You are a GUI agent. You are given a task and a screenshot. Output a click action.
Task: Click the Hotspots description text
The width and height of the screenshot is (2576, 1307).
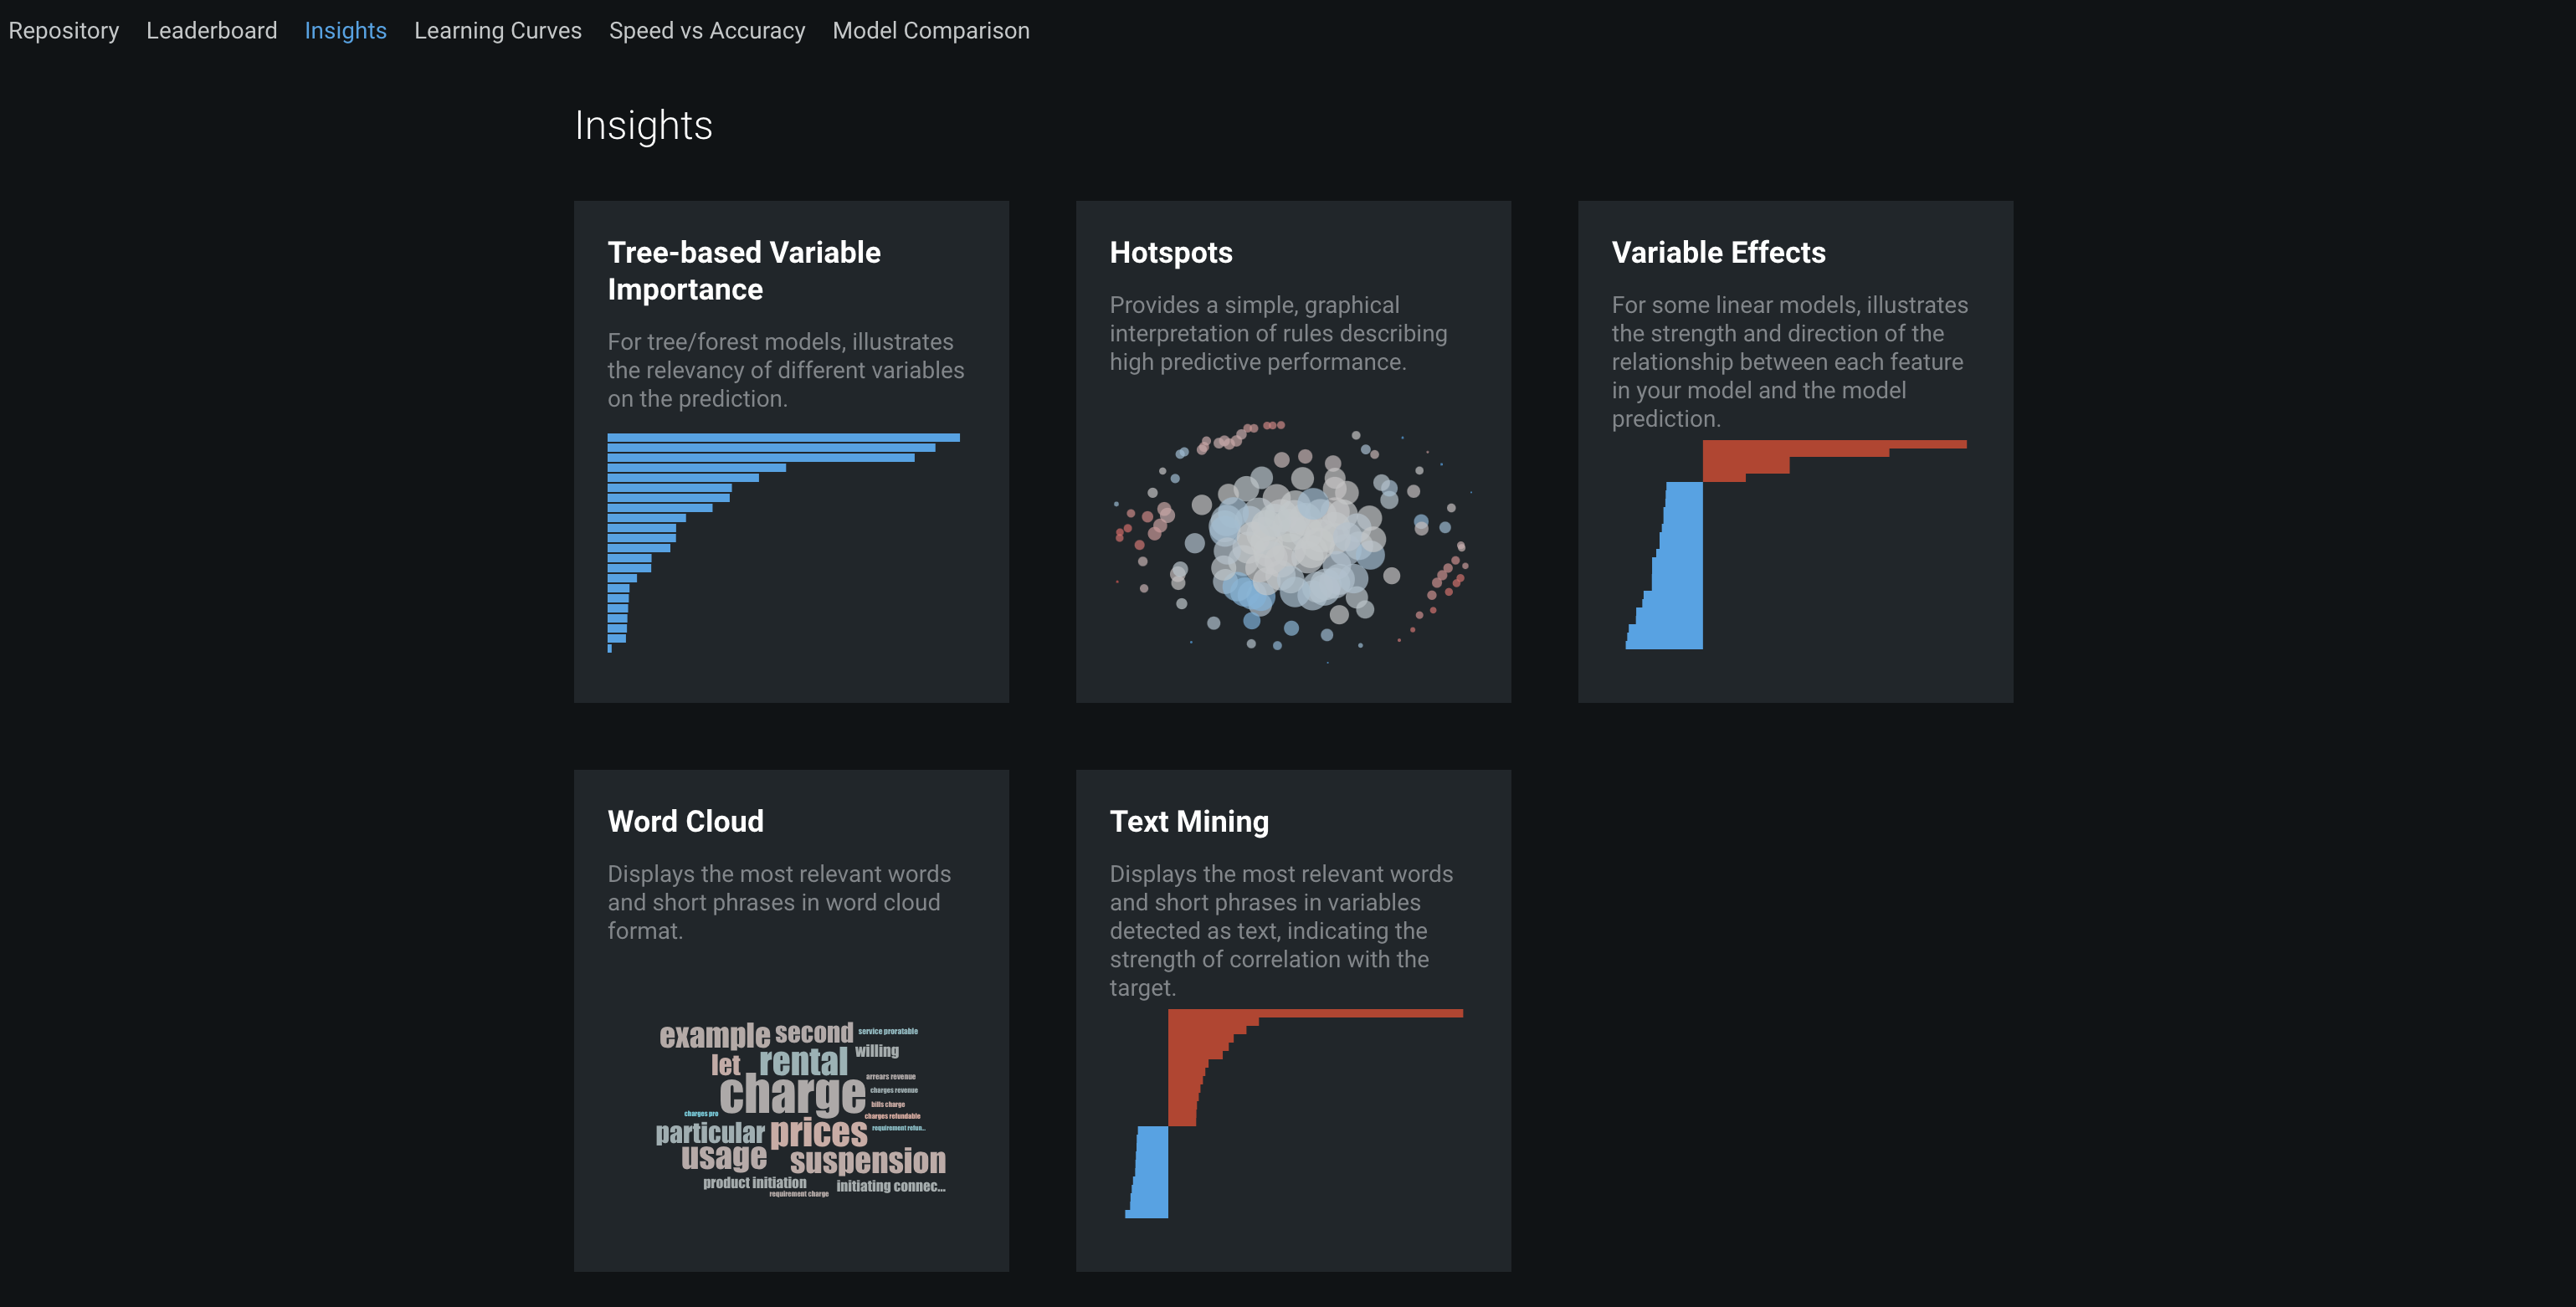point(1278,333)
